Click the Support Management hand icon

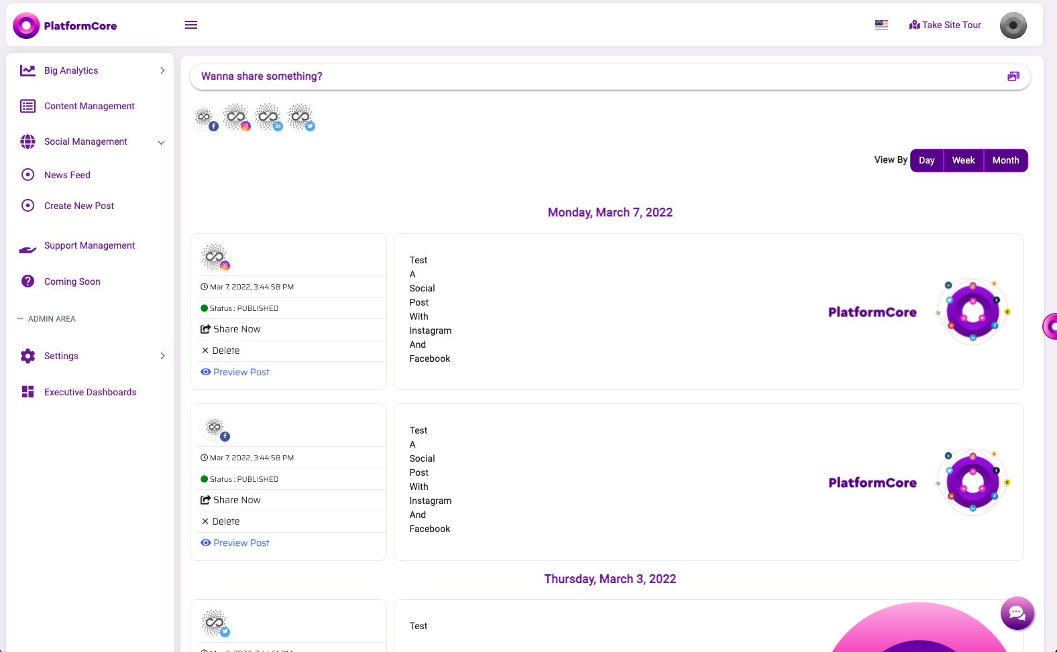[x=27, y=249]
